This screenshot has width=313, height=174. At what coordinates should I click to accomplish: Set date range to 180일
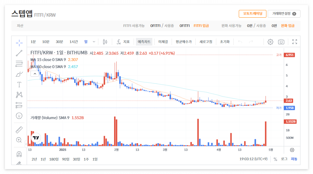point(54,159)
